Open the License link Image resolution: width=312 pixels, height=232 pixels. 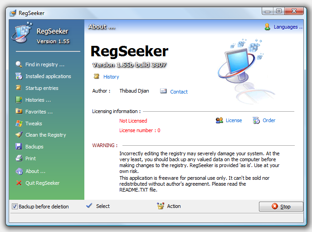[x=234, y=120]
